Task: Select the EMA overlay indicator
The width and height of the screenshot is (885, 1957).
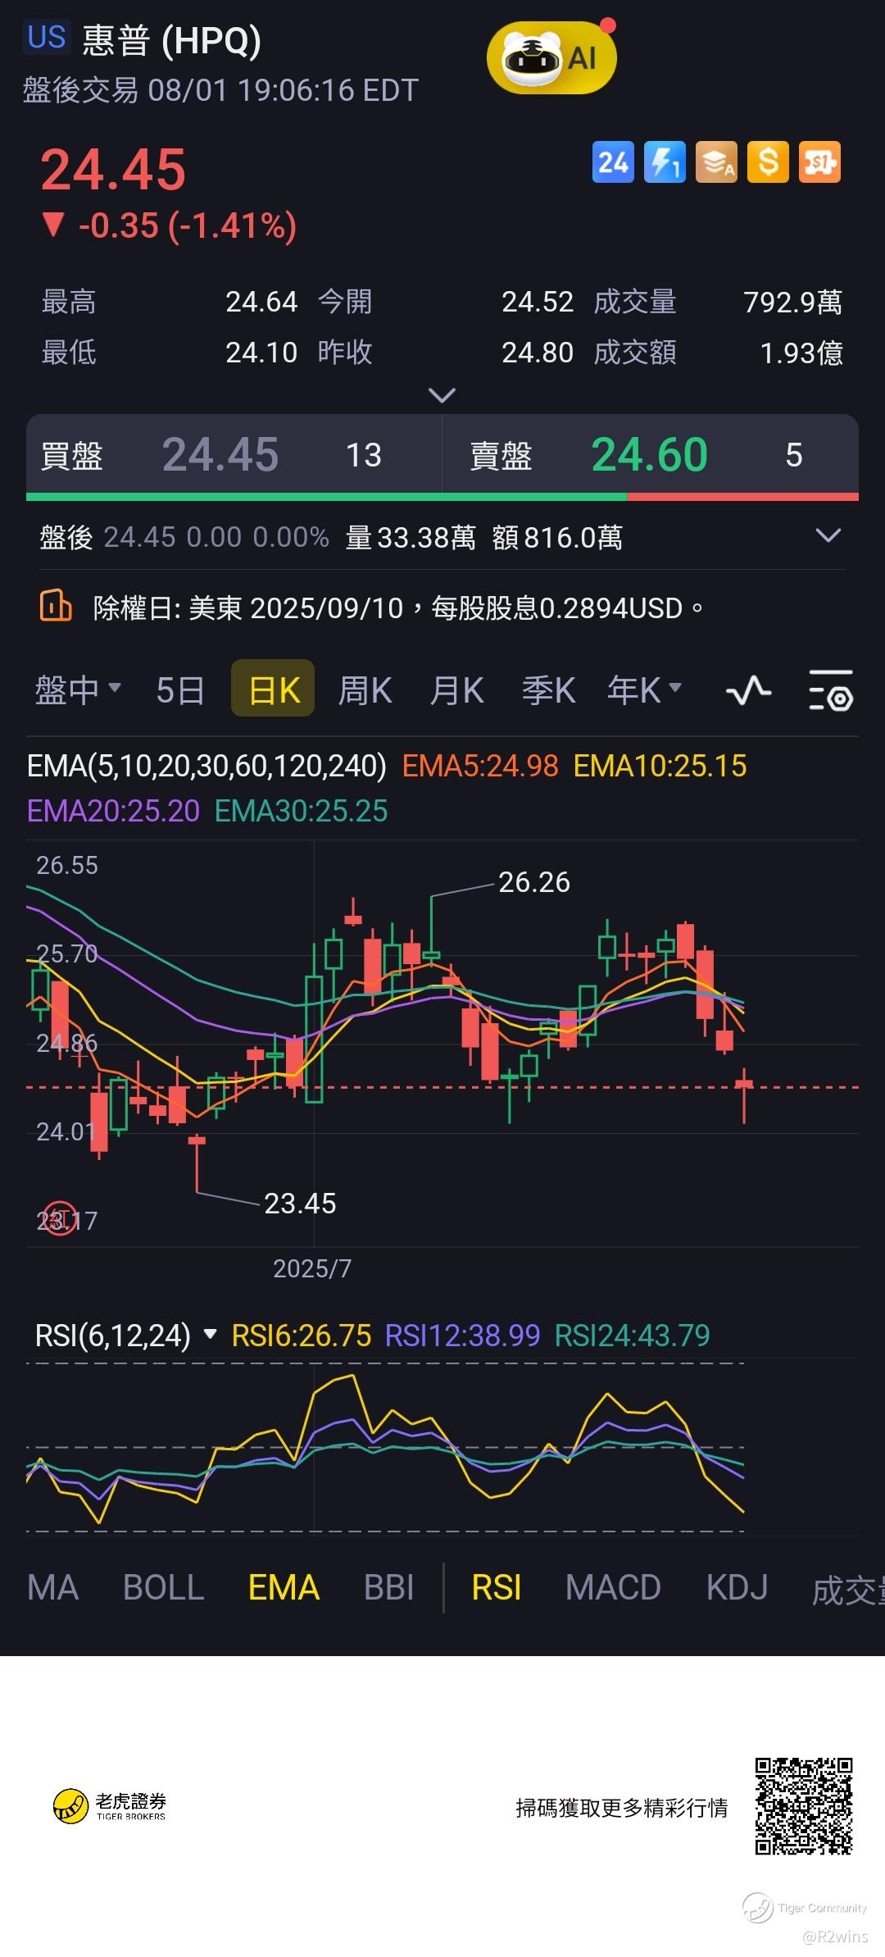Action: tap(284, 1588)
